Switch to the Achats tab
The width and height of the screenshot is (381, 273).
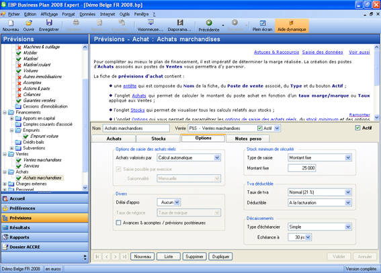(x=114, y=139)
